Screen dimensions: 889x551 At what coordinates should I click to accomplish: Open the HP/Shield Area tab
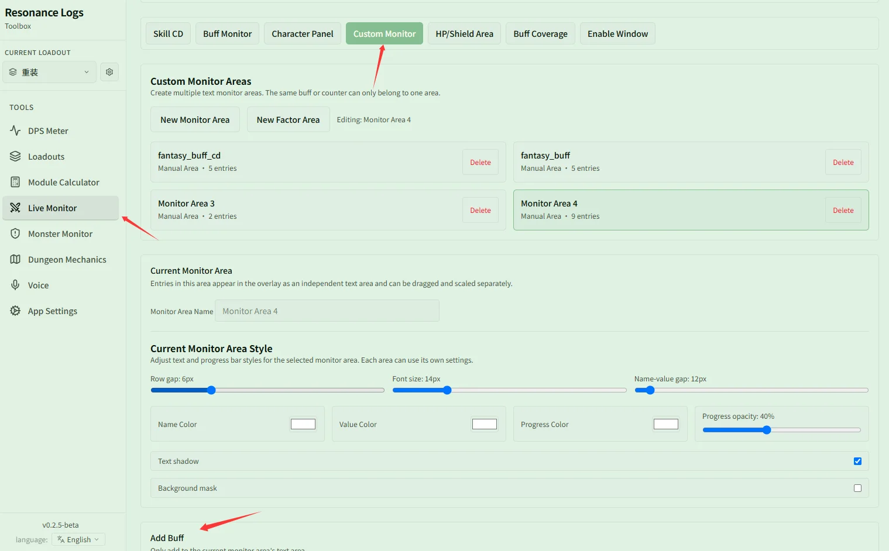tap(464, 33)
